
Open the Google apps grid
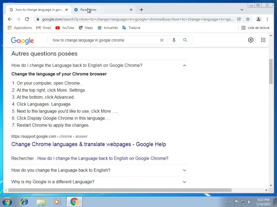tap(263, 40)
